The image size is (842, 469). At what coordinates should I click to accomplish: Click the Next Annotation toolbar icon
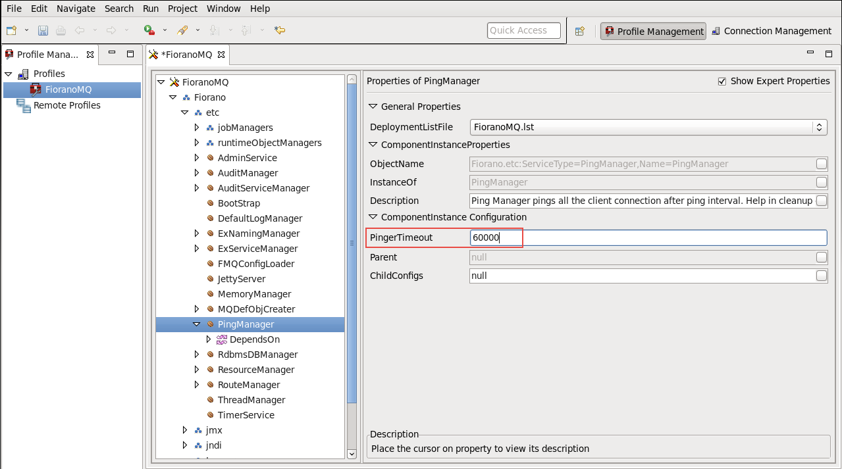pos(214,30)
